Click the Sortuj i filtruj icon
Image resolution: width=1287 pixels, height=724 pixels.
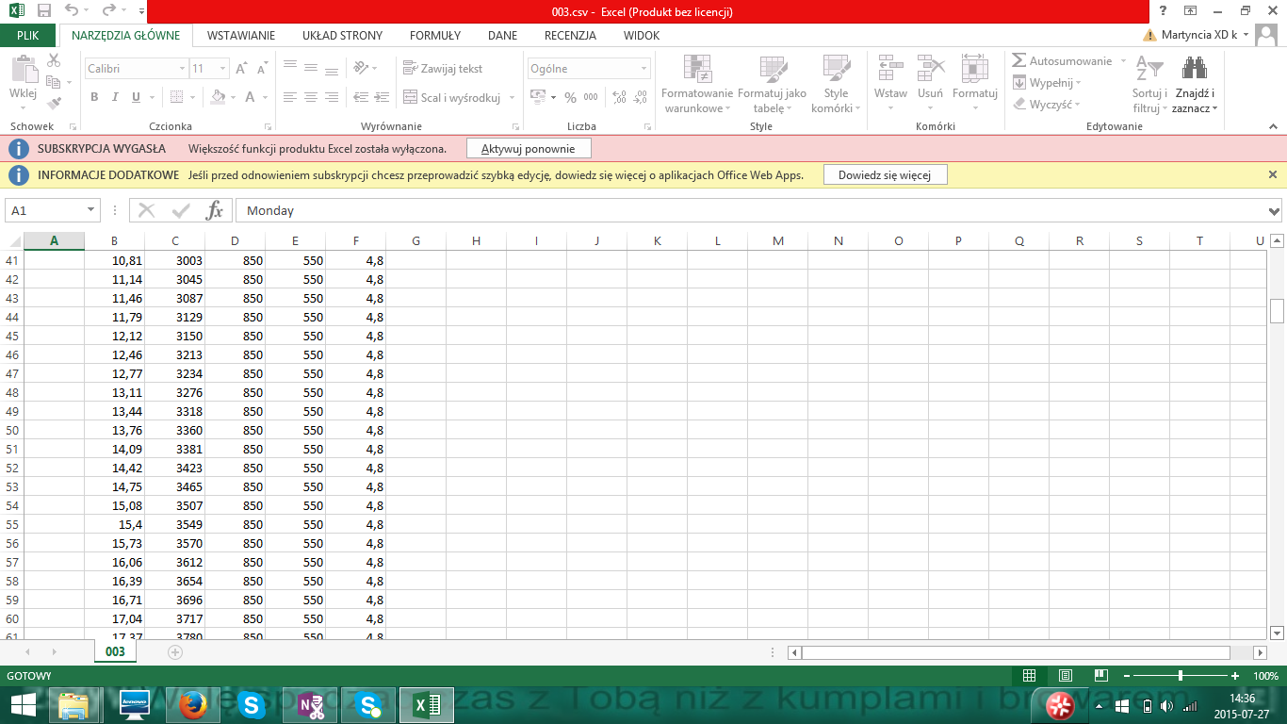[x=1149, y=71]
